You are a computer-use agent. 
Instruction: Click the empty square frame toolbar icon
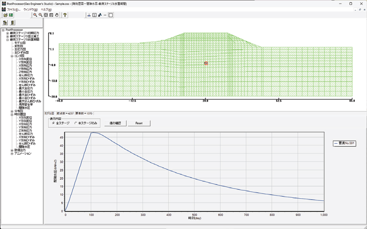tap(111, 15)
